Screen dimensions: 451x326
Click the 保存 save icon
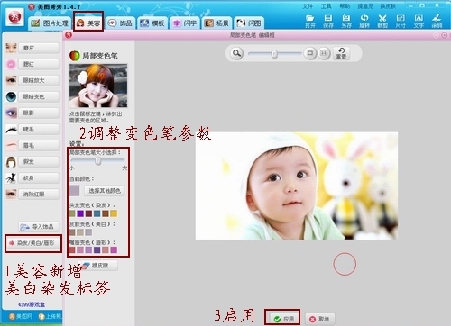tap(328, 22)
